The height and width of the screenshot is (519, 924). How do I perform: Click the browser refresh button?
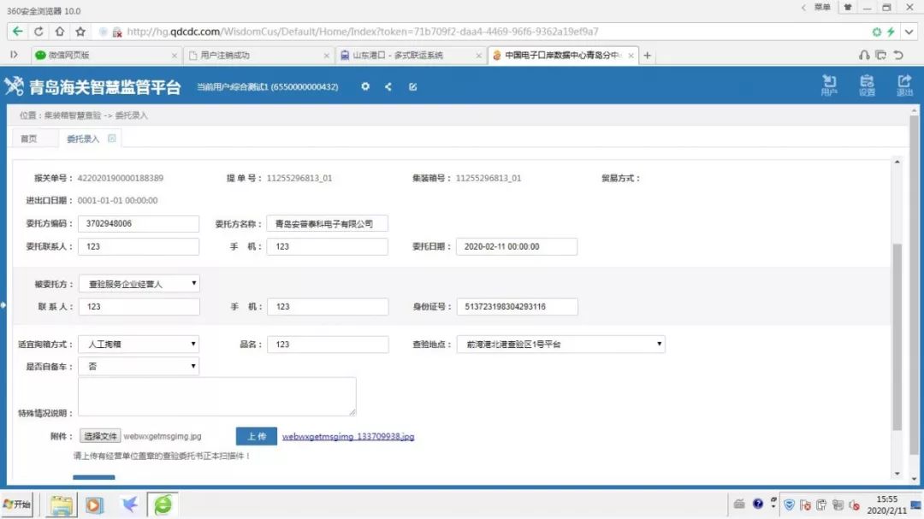[x=38, y=32]
